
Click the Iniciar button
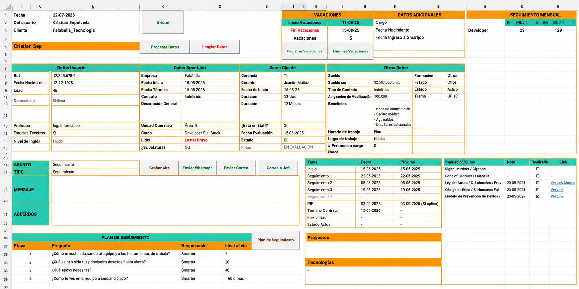163,22
